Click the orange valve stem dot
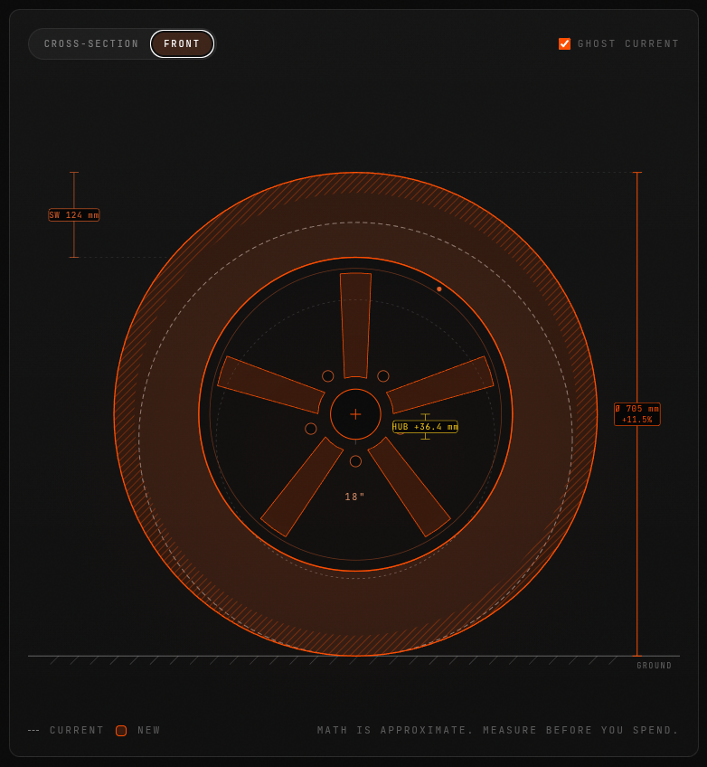The height and width of the screenshot is (767, 707). coord(439,289)
